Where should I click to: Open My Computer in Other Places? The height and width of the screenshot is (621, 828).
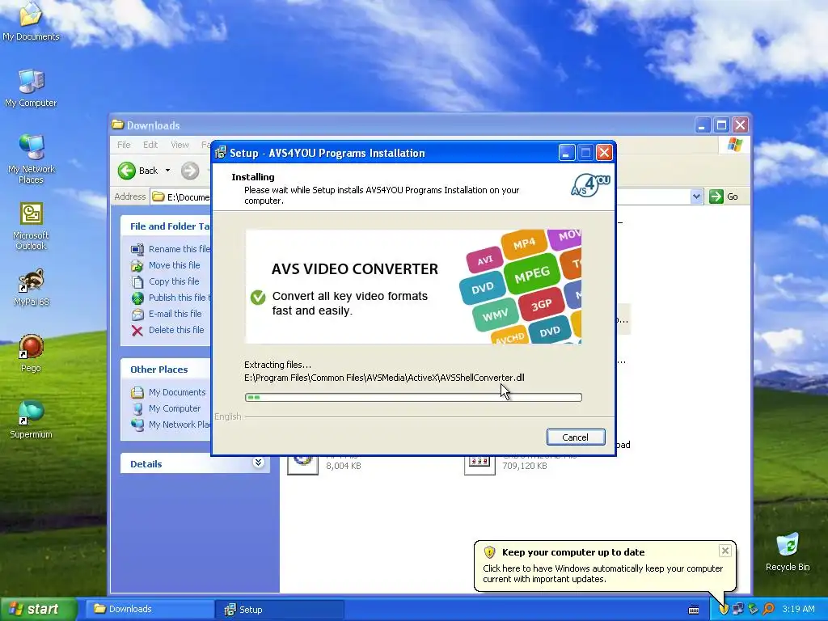coord(175,408)
